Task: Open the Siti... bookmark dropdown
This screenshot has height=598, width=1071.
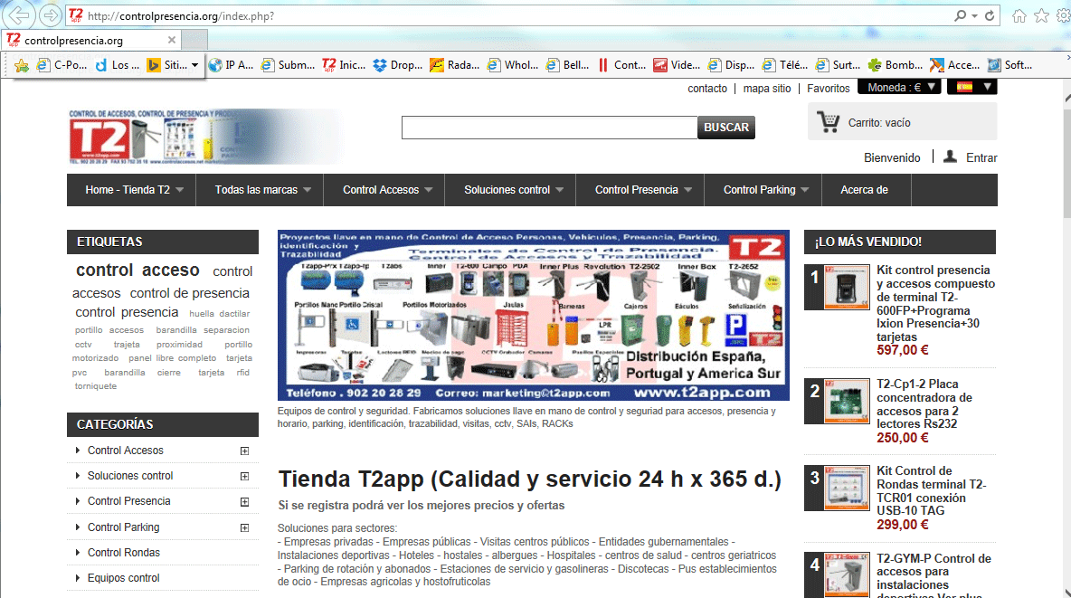Action: point(194,65)
